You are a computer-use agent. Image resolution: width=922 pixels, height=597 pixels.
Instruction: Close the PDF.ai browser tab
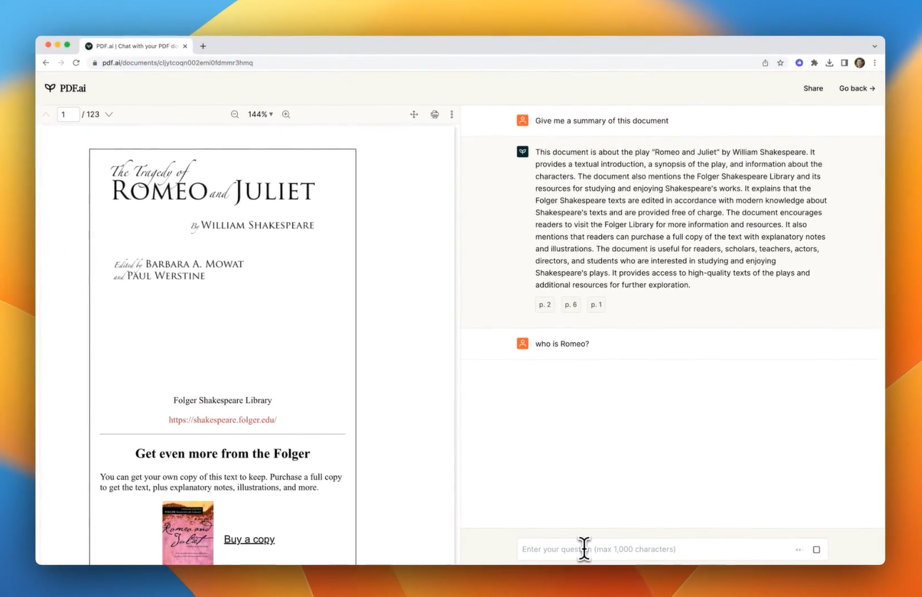click(185, 46)
